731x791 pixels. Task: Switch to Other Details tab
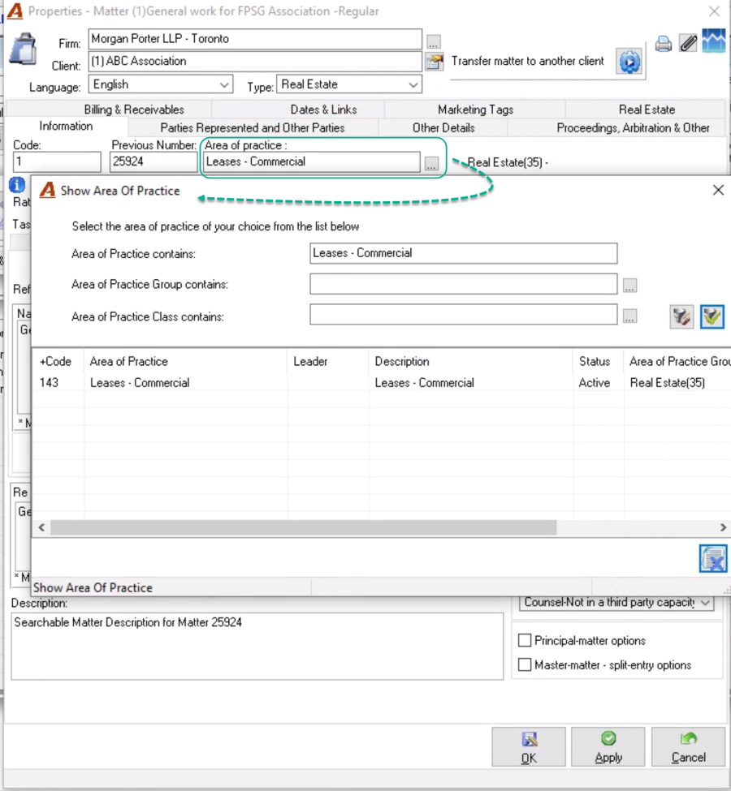[x=443, y=127]
